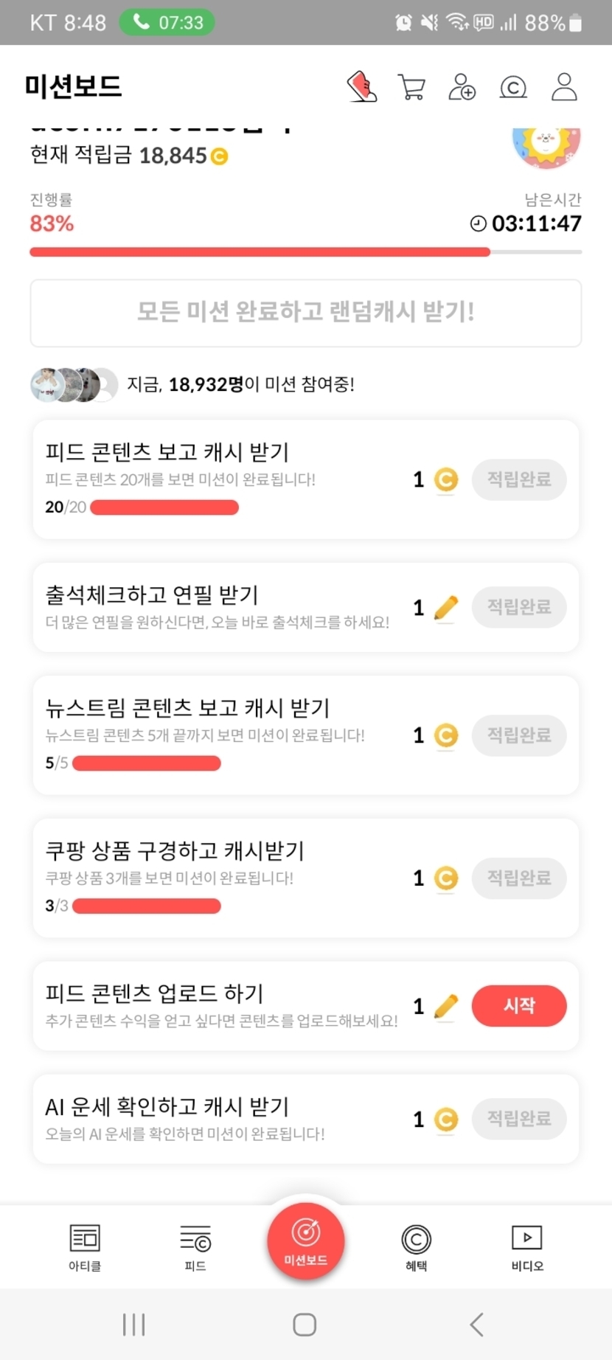The image size is (612, 1360).
Task: Tap the center 미션보드 button
Action: point(306,1242)
